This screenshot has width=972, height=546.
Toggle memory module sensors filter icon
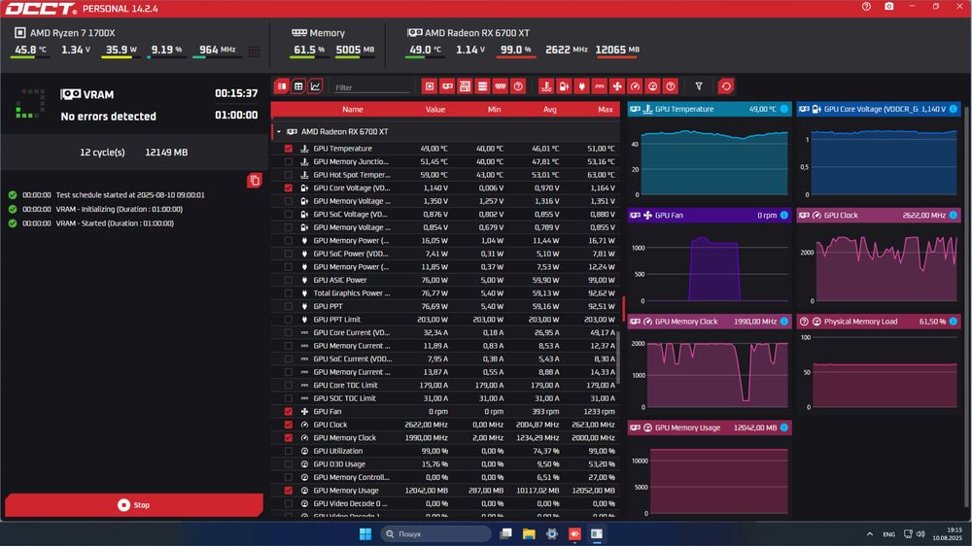pos(501,86)
